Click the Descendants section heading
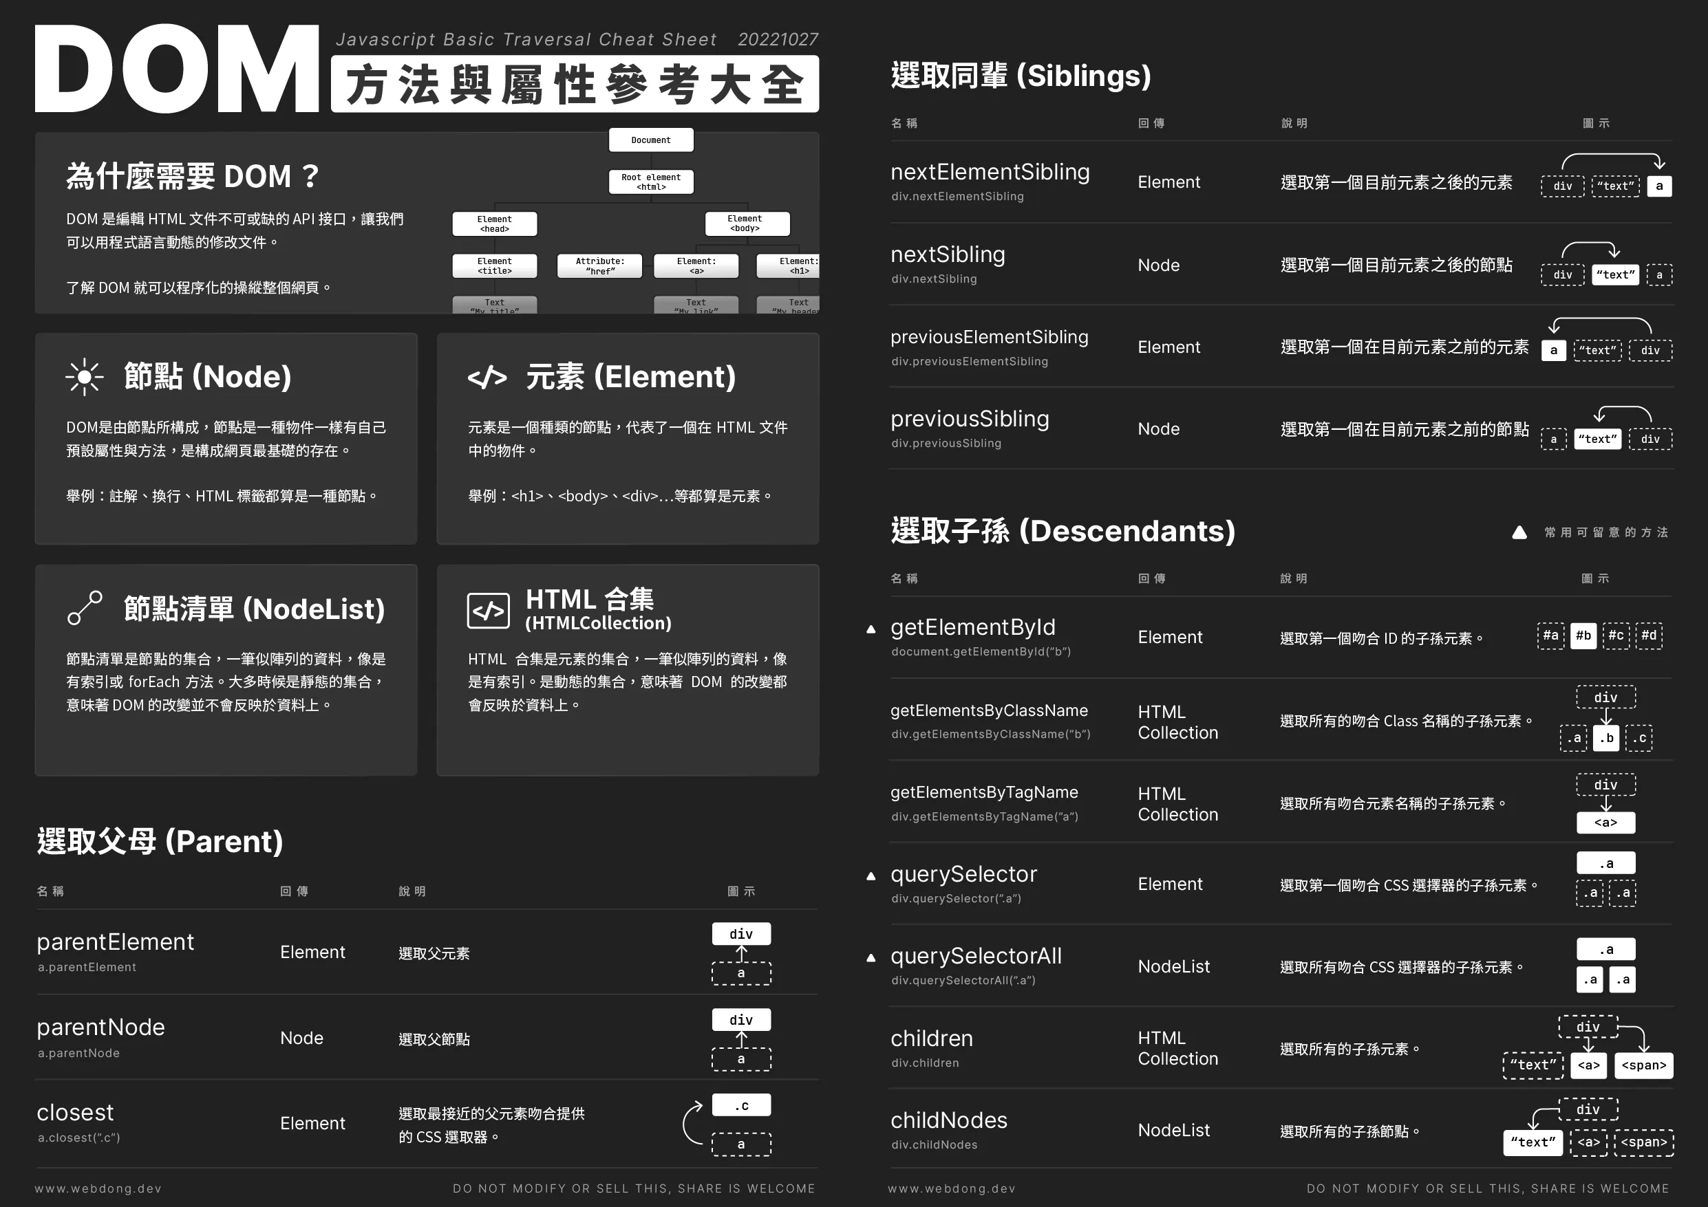The image size is (1708, 1207). coord(1063,531)
